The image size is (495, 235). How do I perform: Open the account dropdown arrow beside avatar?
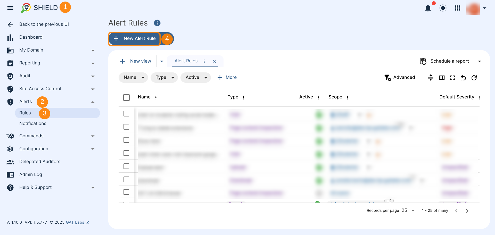click(x=485, y=8)
